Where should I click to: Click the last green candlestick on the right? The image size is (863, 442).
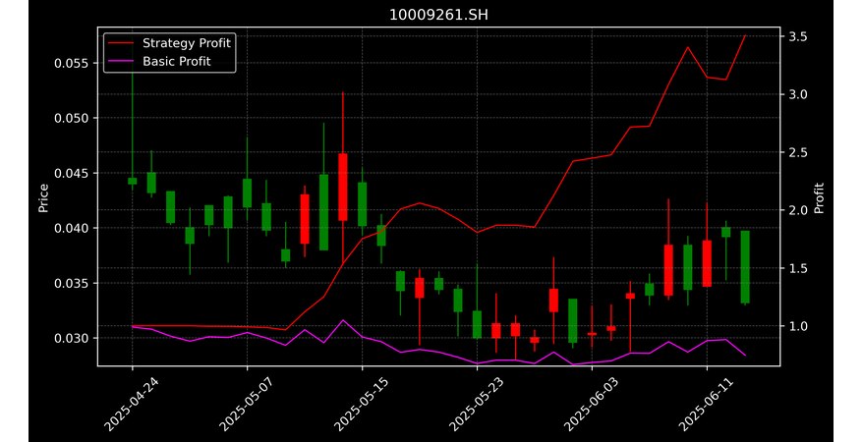(x=745, y=266)
